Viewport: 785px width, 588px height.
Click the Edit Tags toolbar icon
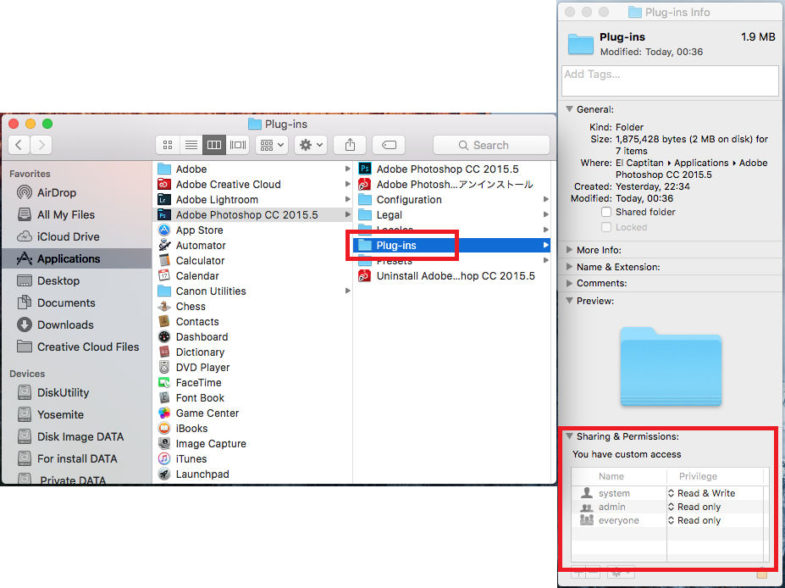389,145
